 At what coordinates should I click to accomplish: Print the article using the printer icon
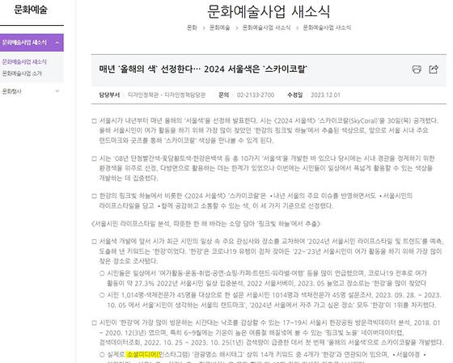[417, 70]
